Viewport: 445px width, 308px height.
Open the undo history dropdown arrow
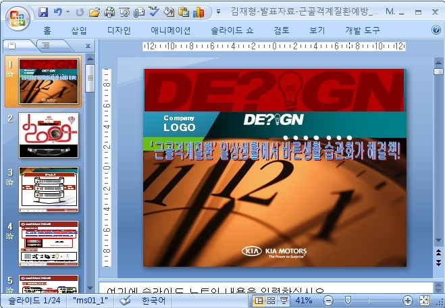click(x=68, y=12)
